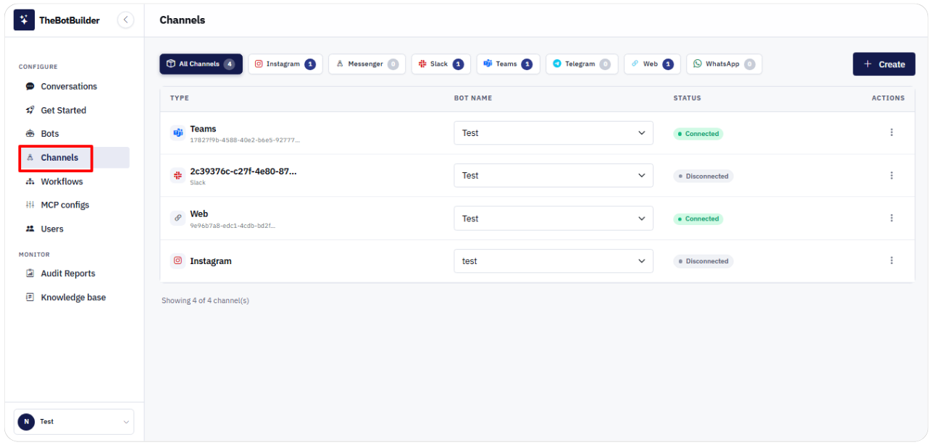Screen dimensions: 931x445
Task: Click the Slack channel ID 2c39376c-c27f-4e80-87...
Action: click(243, 171)
